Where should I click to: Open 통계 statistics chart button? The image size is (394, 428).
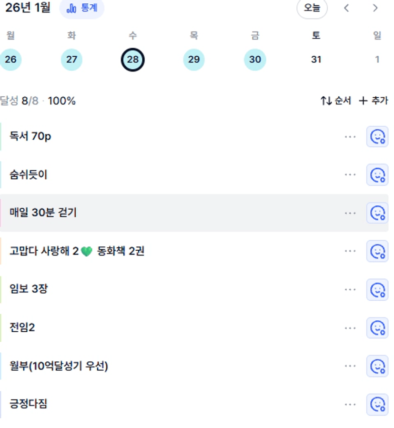[82, 8]
